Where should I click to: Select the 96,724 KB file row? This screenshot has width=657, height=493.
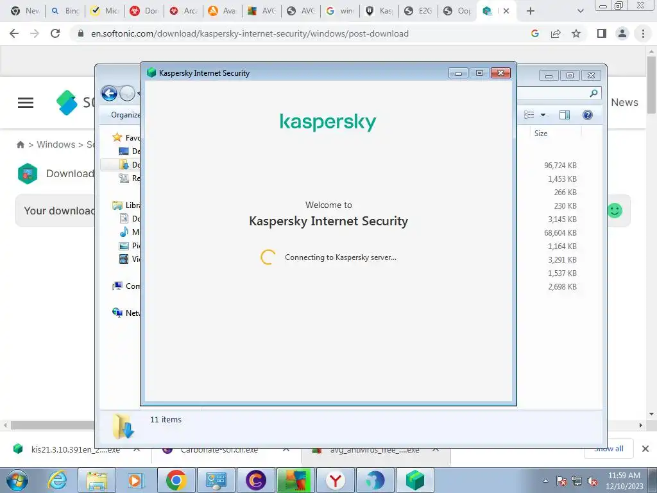tap(559, 166)
